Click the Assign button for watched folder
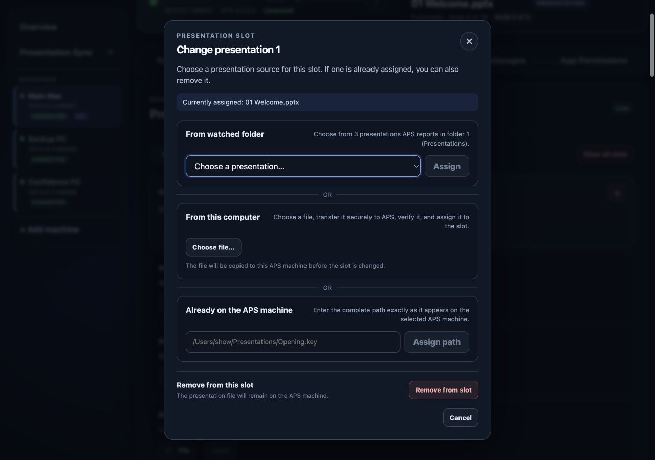This screenshot has height=460, width=655. 447,166
